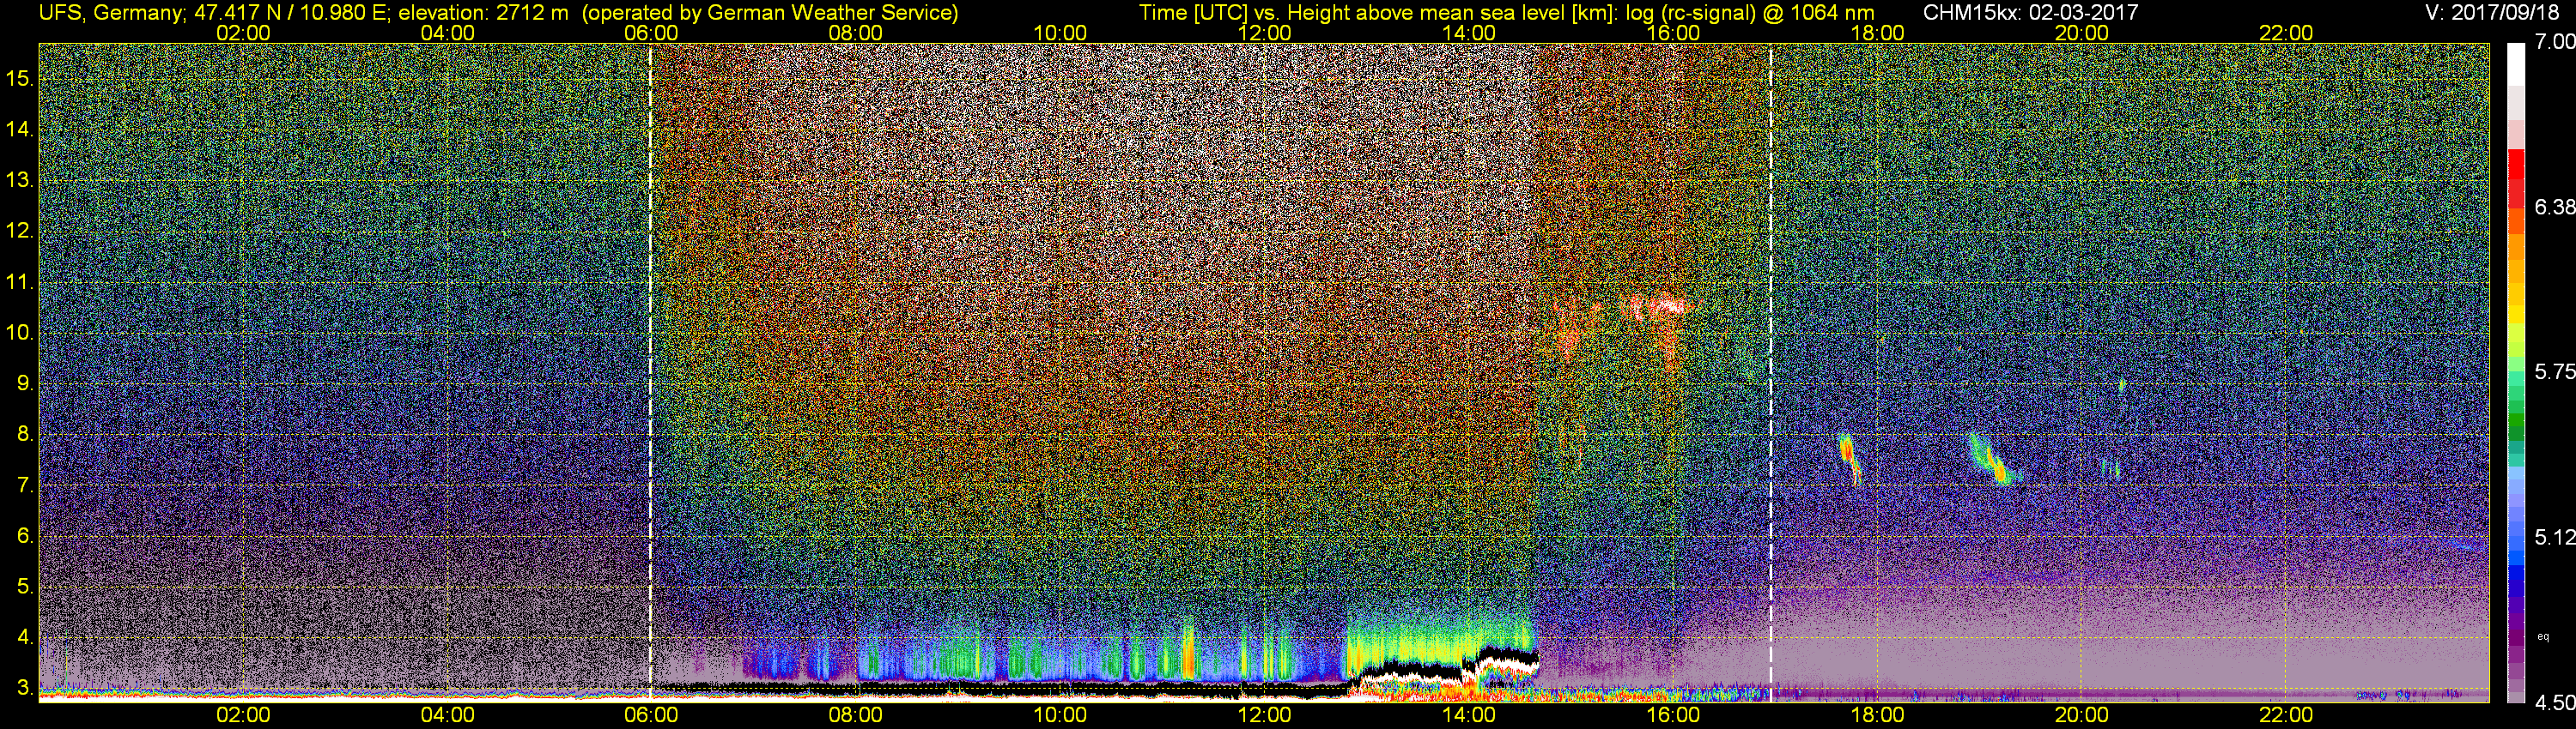Click the "5.12" color scale value
The width and height of the screenshot is (2576, 729).
[2554, 537]
